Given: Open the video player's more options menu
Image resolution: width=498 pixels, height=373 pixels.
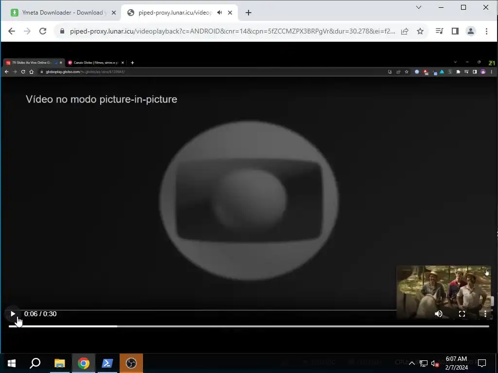Looking at the screenshot, I should tap(485, 314).
